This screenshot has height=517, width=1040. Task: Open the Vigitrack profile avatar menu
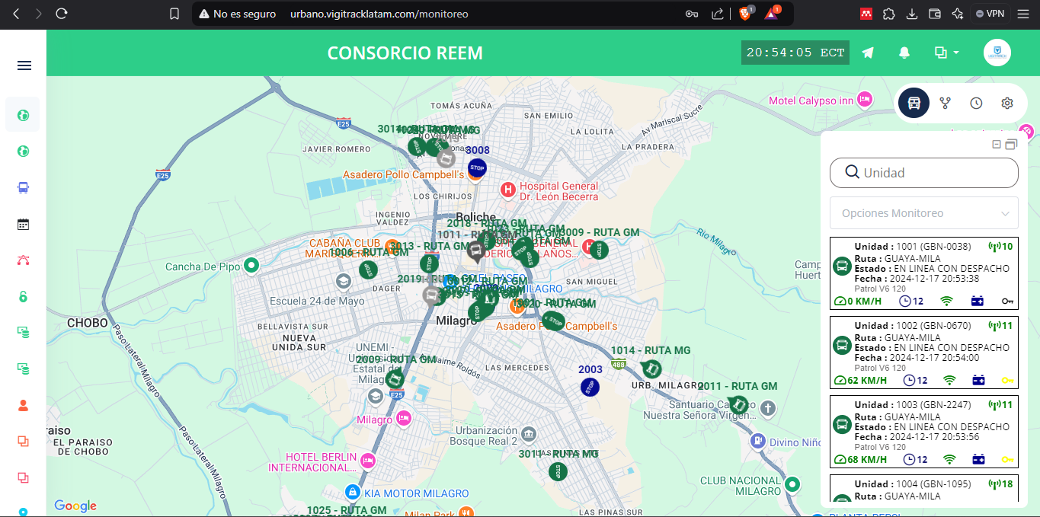pyautogui.click(x=997, y=53)
